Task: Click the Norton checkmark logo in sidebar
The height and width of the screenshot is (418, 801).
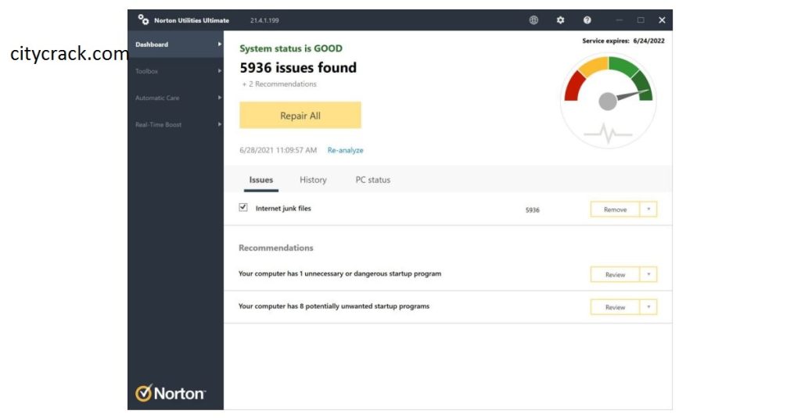Action: 171,393
